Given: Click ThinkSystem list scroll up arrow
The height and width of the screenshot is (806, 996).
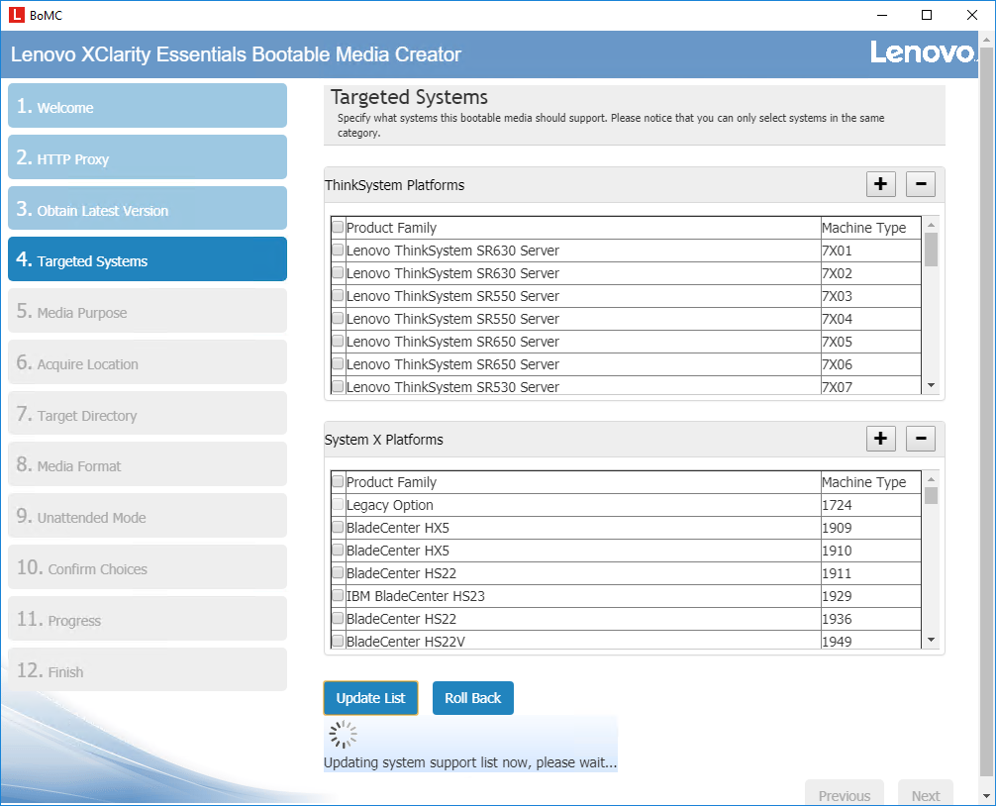Looking at the screenshot, I should tap(932, 224).
